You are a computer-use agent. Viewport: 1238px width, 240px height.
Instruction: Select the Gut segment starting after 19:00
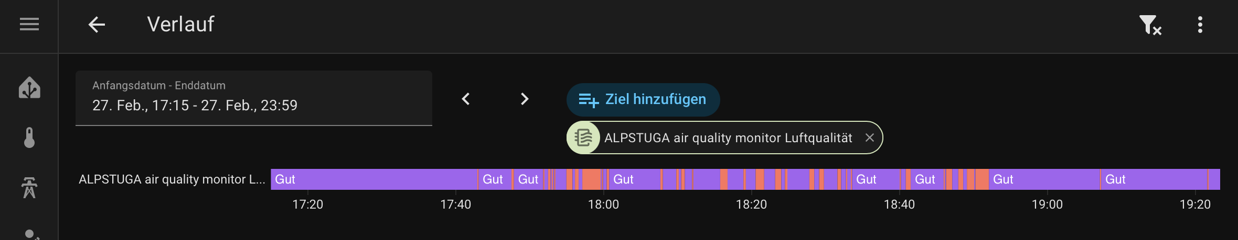coord(1154,179)
